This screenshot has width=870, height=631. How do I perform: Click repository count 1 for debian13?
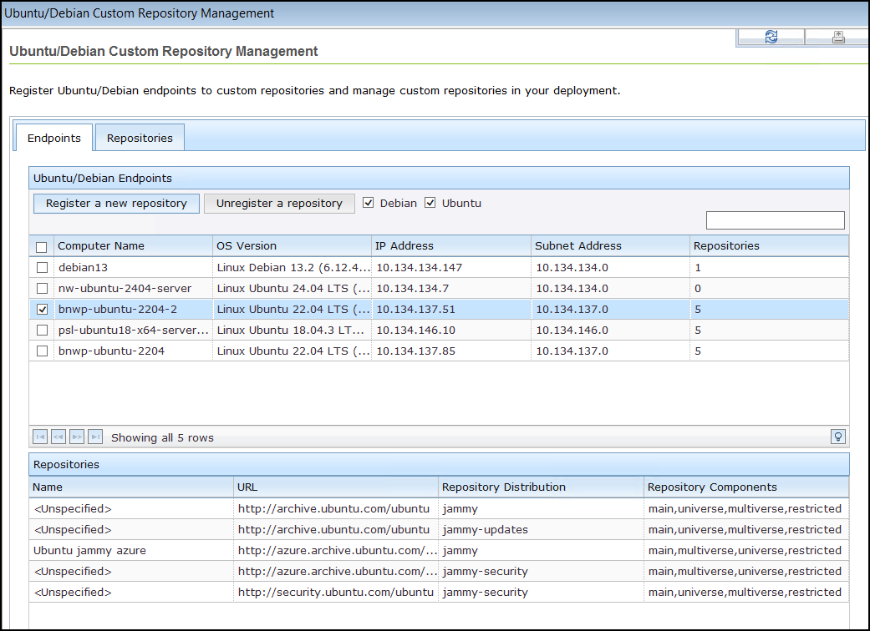coord(698,268)
